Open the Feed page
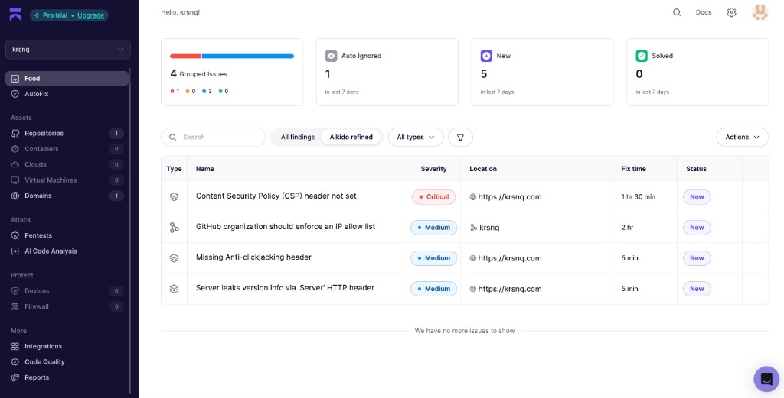Image resolution: width=784 pixels, height=398 pixels. (67, 79)
